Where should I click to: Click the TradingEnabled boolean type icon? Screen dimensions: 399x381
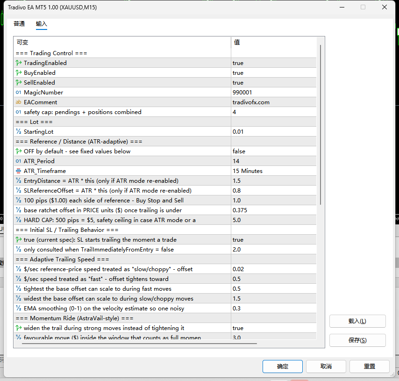pyautogui.click(x=18, y=63)
